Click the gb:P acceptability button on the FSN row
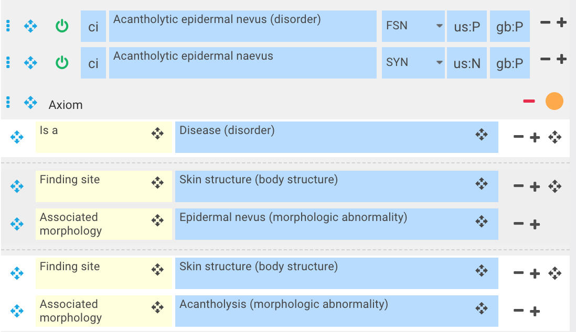 point(509,26)
